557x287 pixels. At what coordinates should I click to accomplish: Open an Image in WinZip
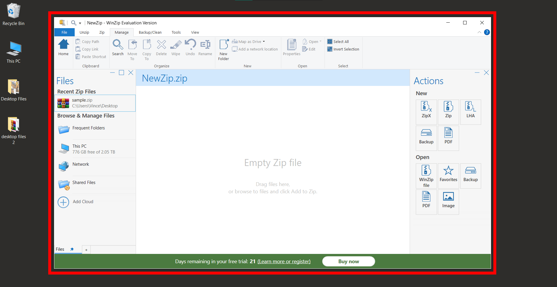point(448,202)
